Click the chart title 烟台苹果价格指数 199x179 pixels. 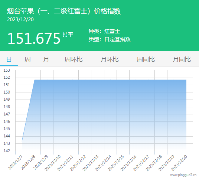tap(64, 11)
